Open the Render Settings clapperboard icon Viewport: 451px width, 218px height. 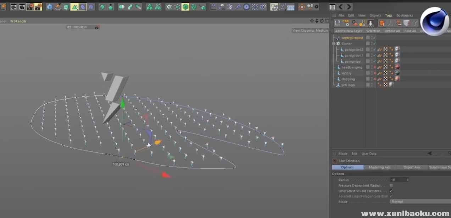(38, 7)
